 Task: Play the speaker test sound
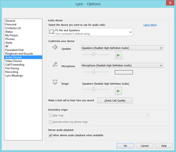click(118, 55)
